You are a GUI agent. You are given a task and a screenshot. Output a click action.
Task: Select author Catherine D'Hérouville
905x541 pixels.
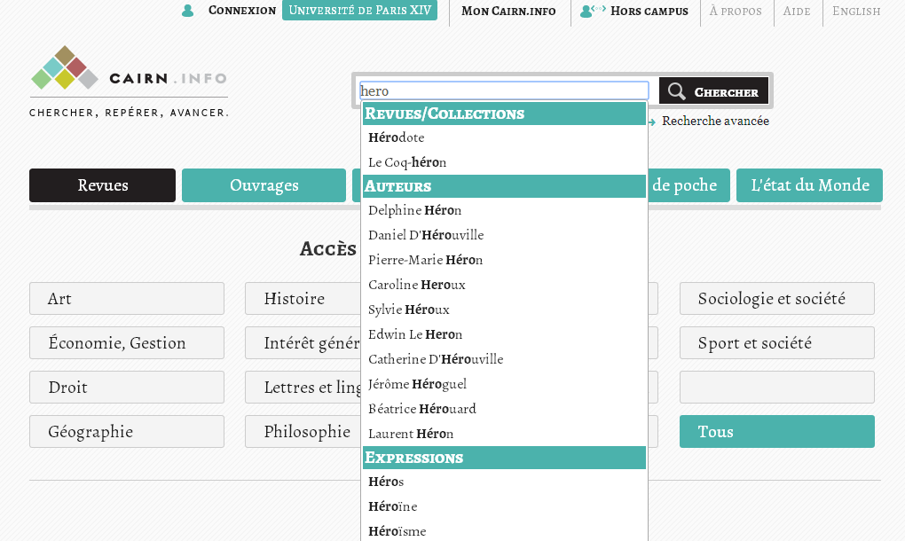tap(504, 358)
